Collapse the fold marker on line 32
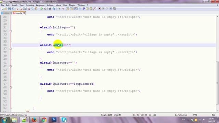The width and height of the screenshot is (219, 123). (11, 31)
